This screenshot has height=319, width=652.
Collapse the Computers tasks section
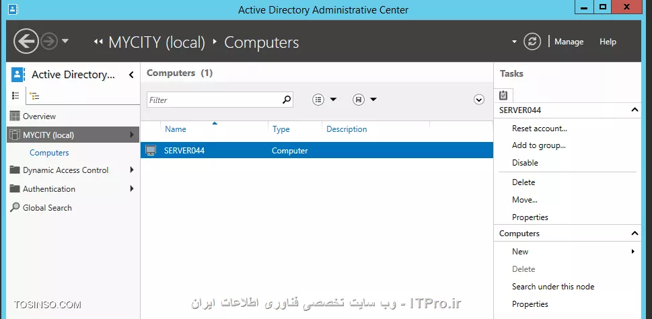click(635, 234)
